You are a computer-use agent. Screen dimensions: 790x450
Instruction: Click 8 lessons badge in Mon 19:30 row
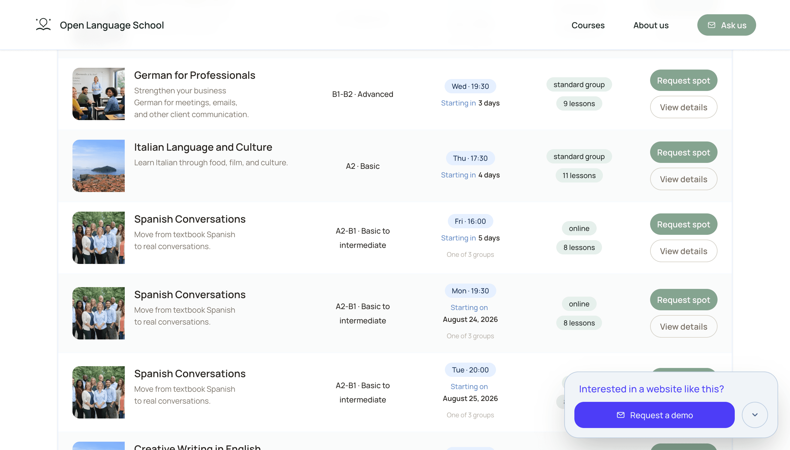(x=579, y=323)
